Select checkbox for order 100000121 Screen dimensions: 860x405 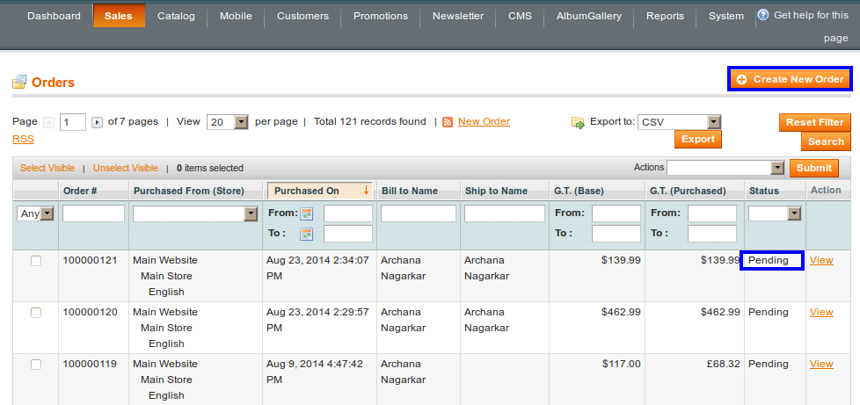point(36,261)
